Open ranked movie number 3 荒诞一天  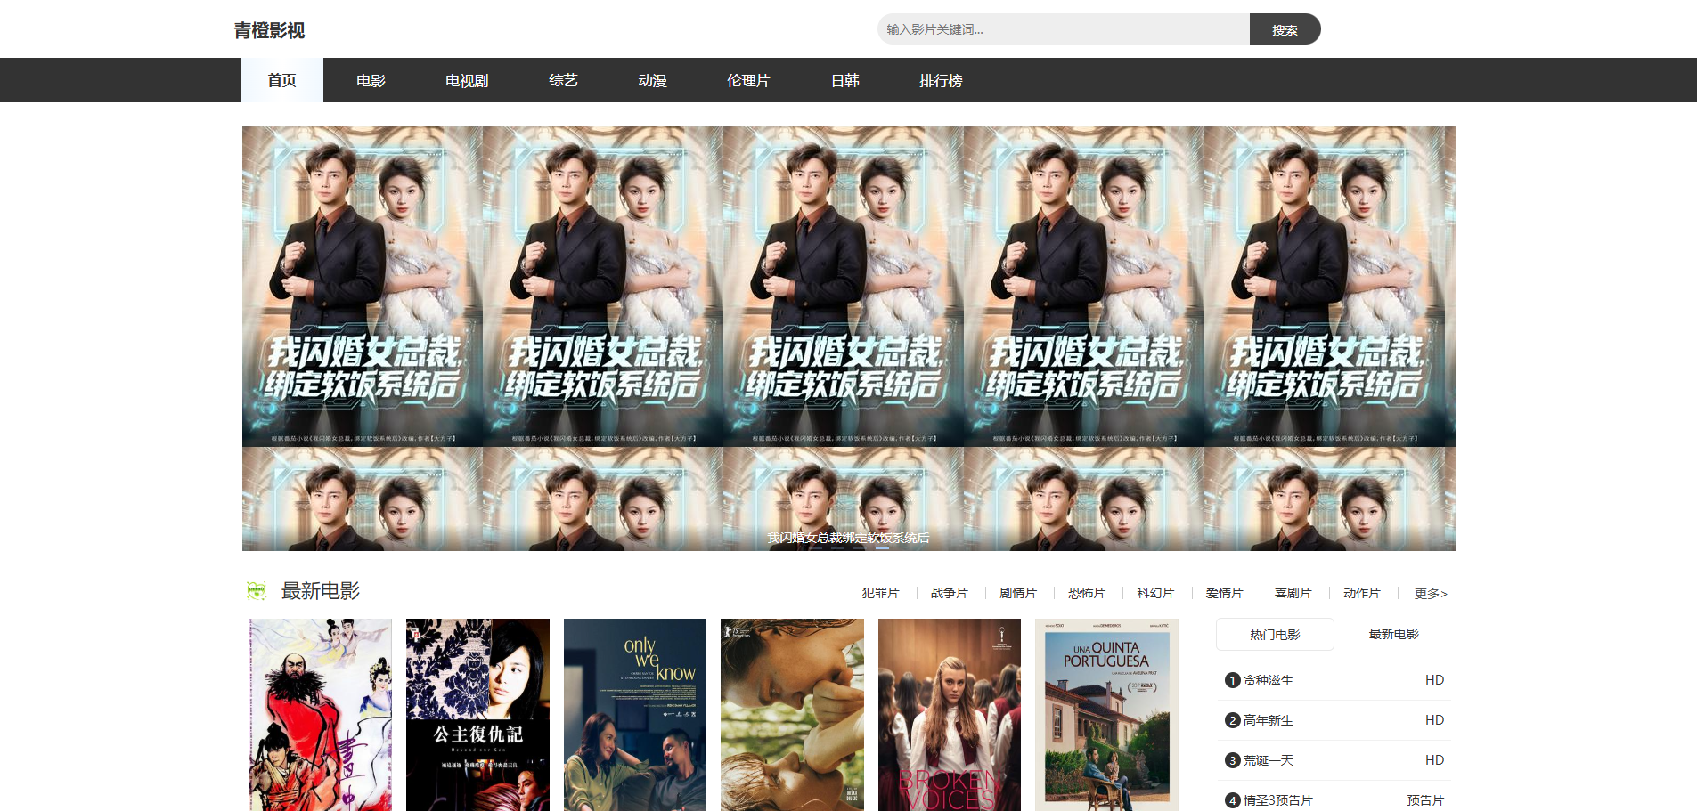[x=1269, y=760]
